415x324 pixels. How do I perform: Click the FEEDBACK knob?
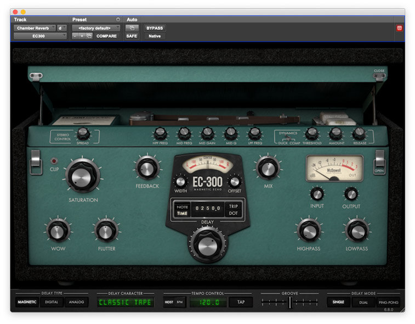click(x=147, y=169)
